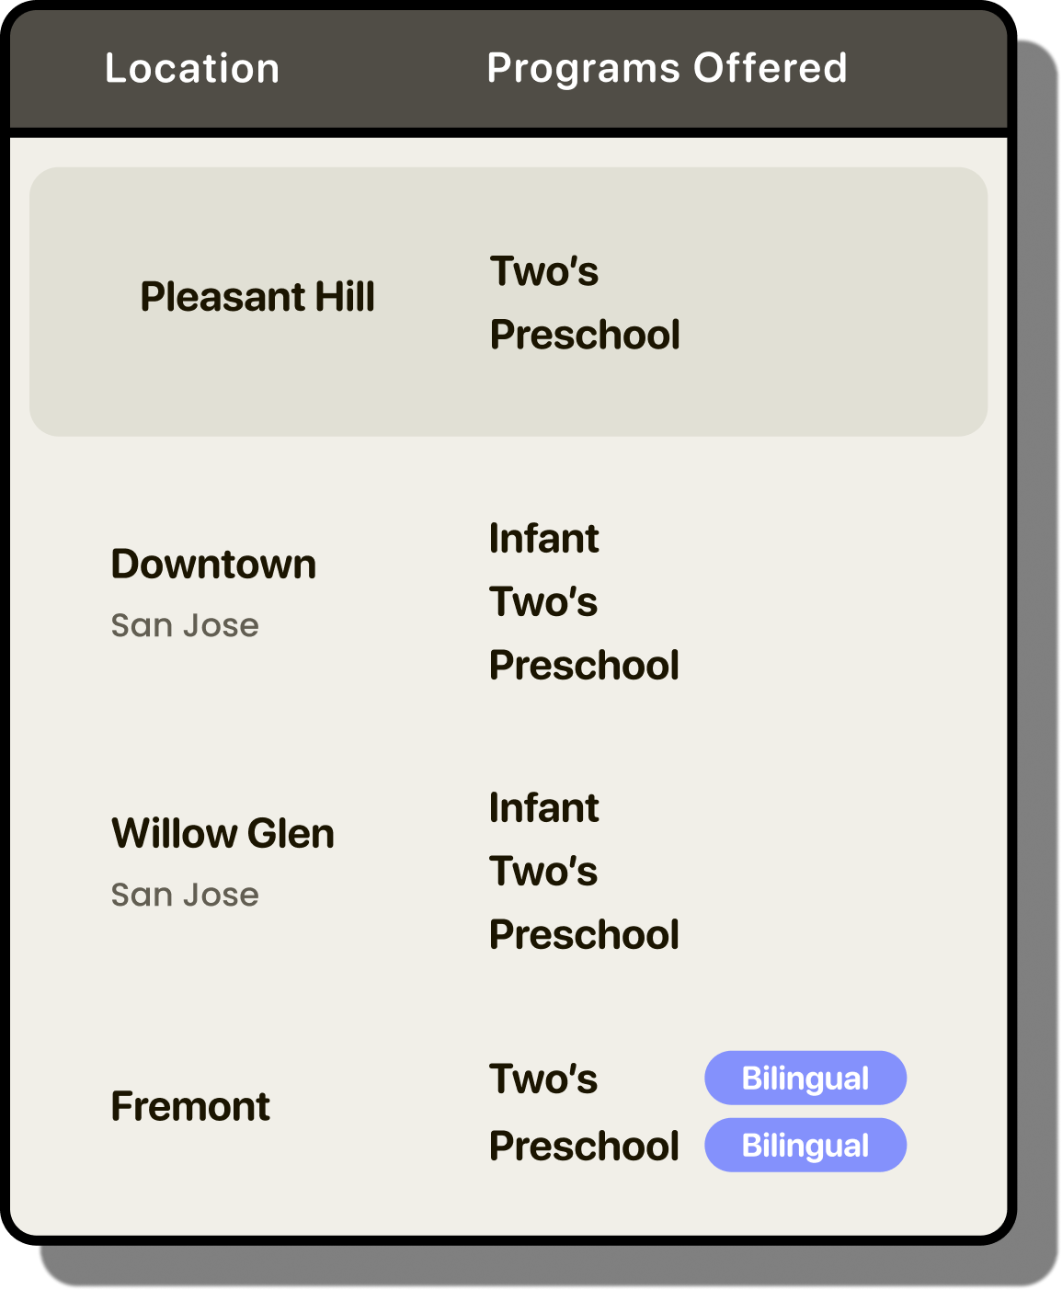This screenshot has width=1062, height=1290.
Task: Open Two's program for Downtown
Action: [x=543, y=601]
